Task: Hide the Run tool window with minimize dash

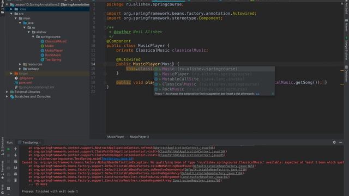Action: click(x=340, y=142)
